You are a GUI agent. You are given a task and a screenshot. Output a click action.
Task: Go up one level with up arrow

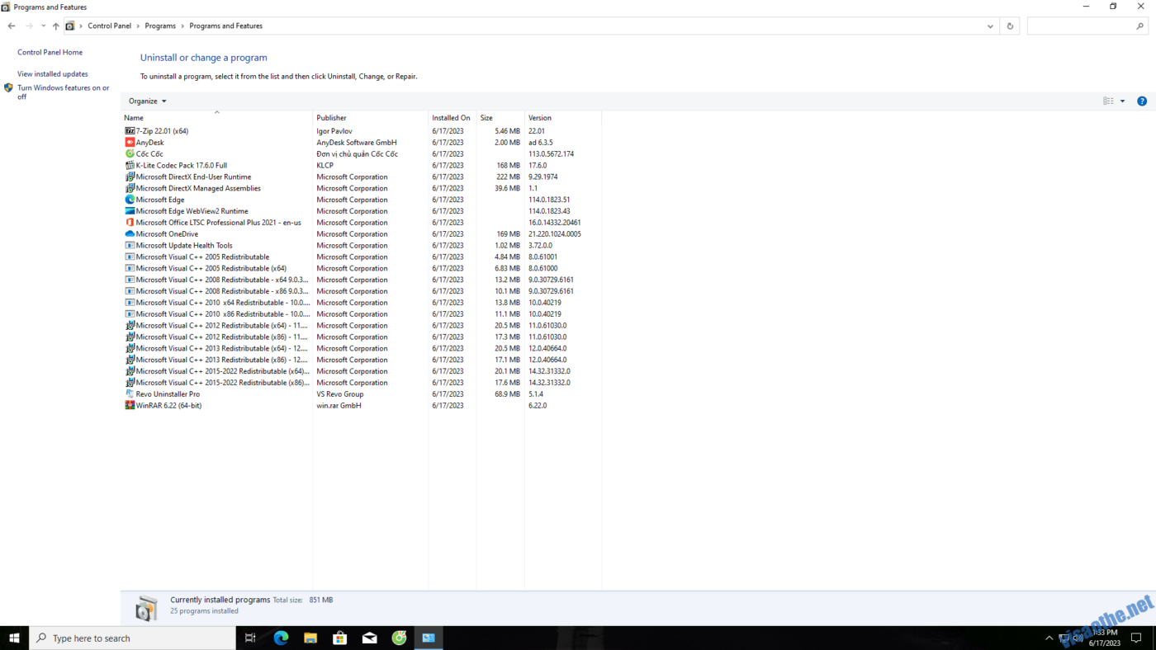click(x=55, y=26)
